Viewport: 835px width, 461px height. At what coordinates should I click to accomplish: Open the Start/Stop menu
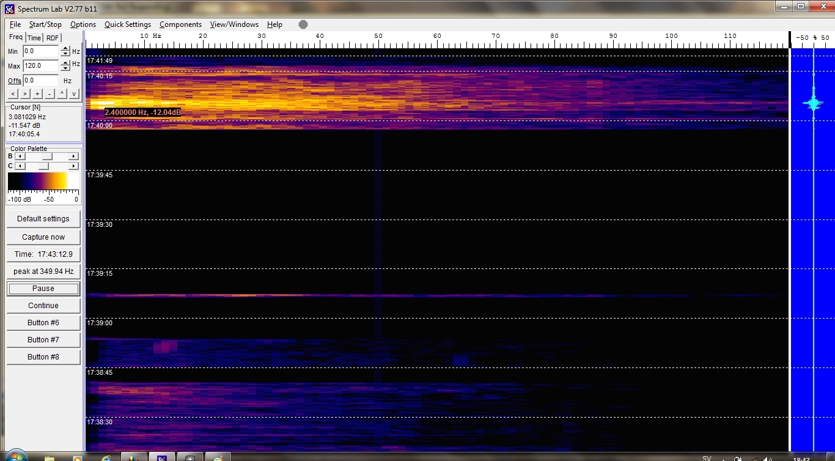tap(45, 24)
